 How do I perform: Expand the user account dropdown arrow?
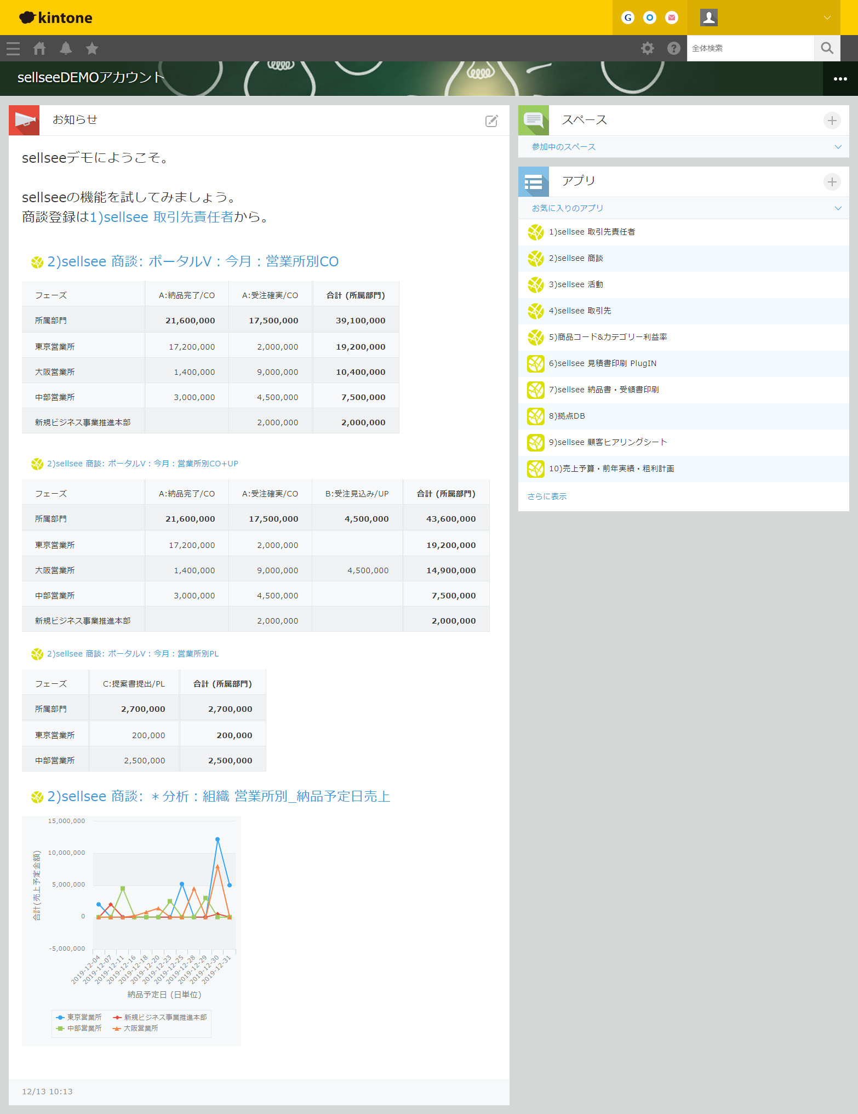coord(827,18)
